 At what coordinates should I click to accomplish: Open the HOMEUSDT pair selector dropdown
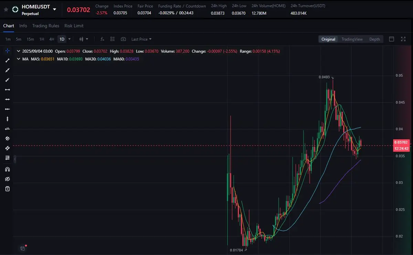[x=54, y=9]
